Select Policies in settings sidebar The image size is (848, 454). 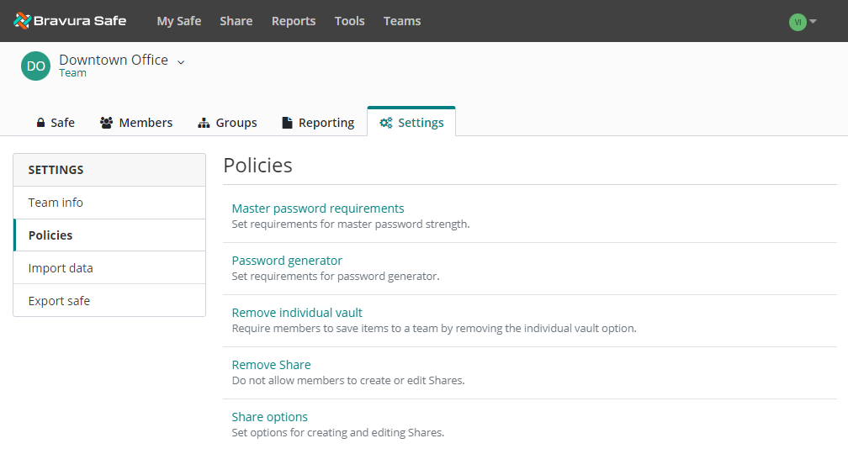109,235
